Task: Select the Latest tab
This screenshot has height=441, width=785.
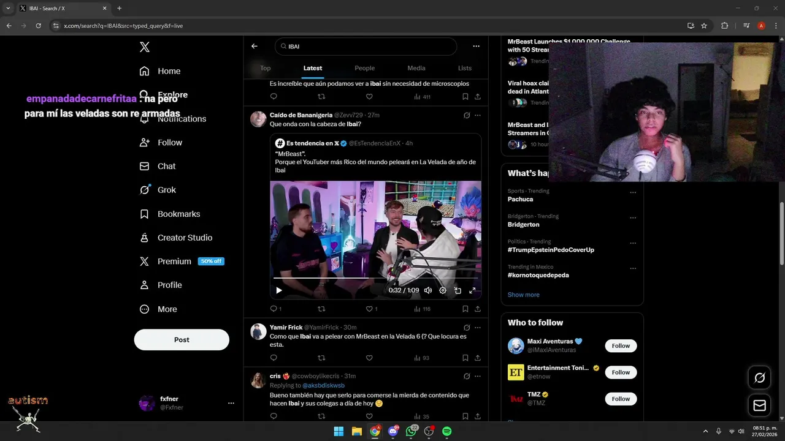Action: pos(313,68)
